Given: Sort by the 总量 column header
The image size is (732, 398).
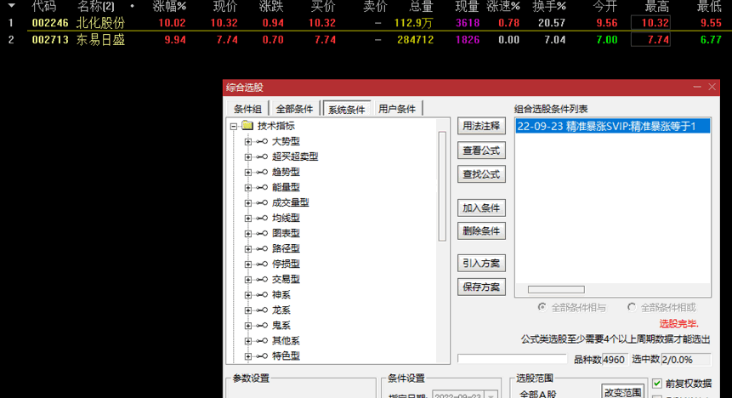Looking at the screenshot, I should pos(421,7).
